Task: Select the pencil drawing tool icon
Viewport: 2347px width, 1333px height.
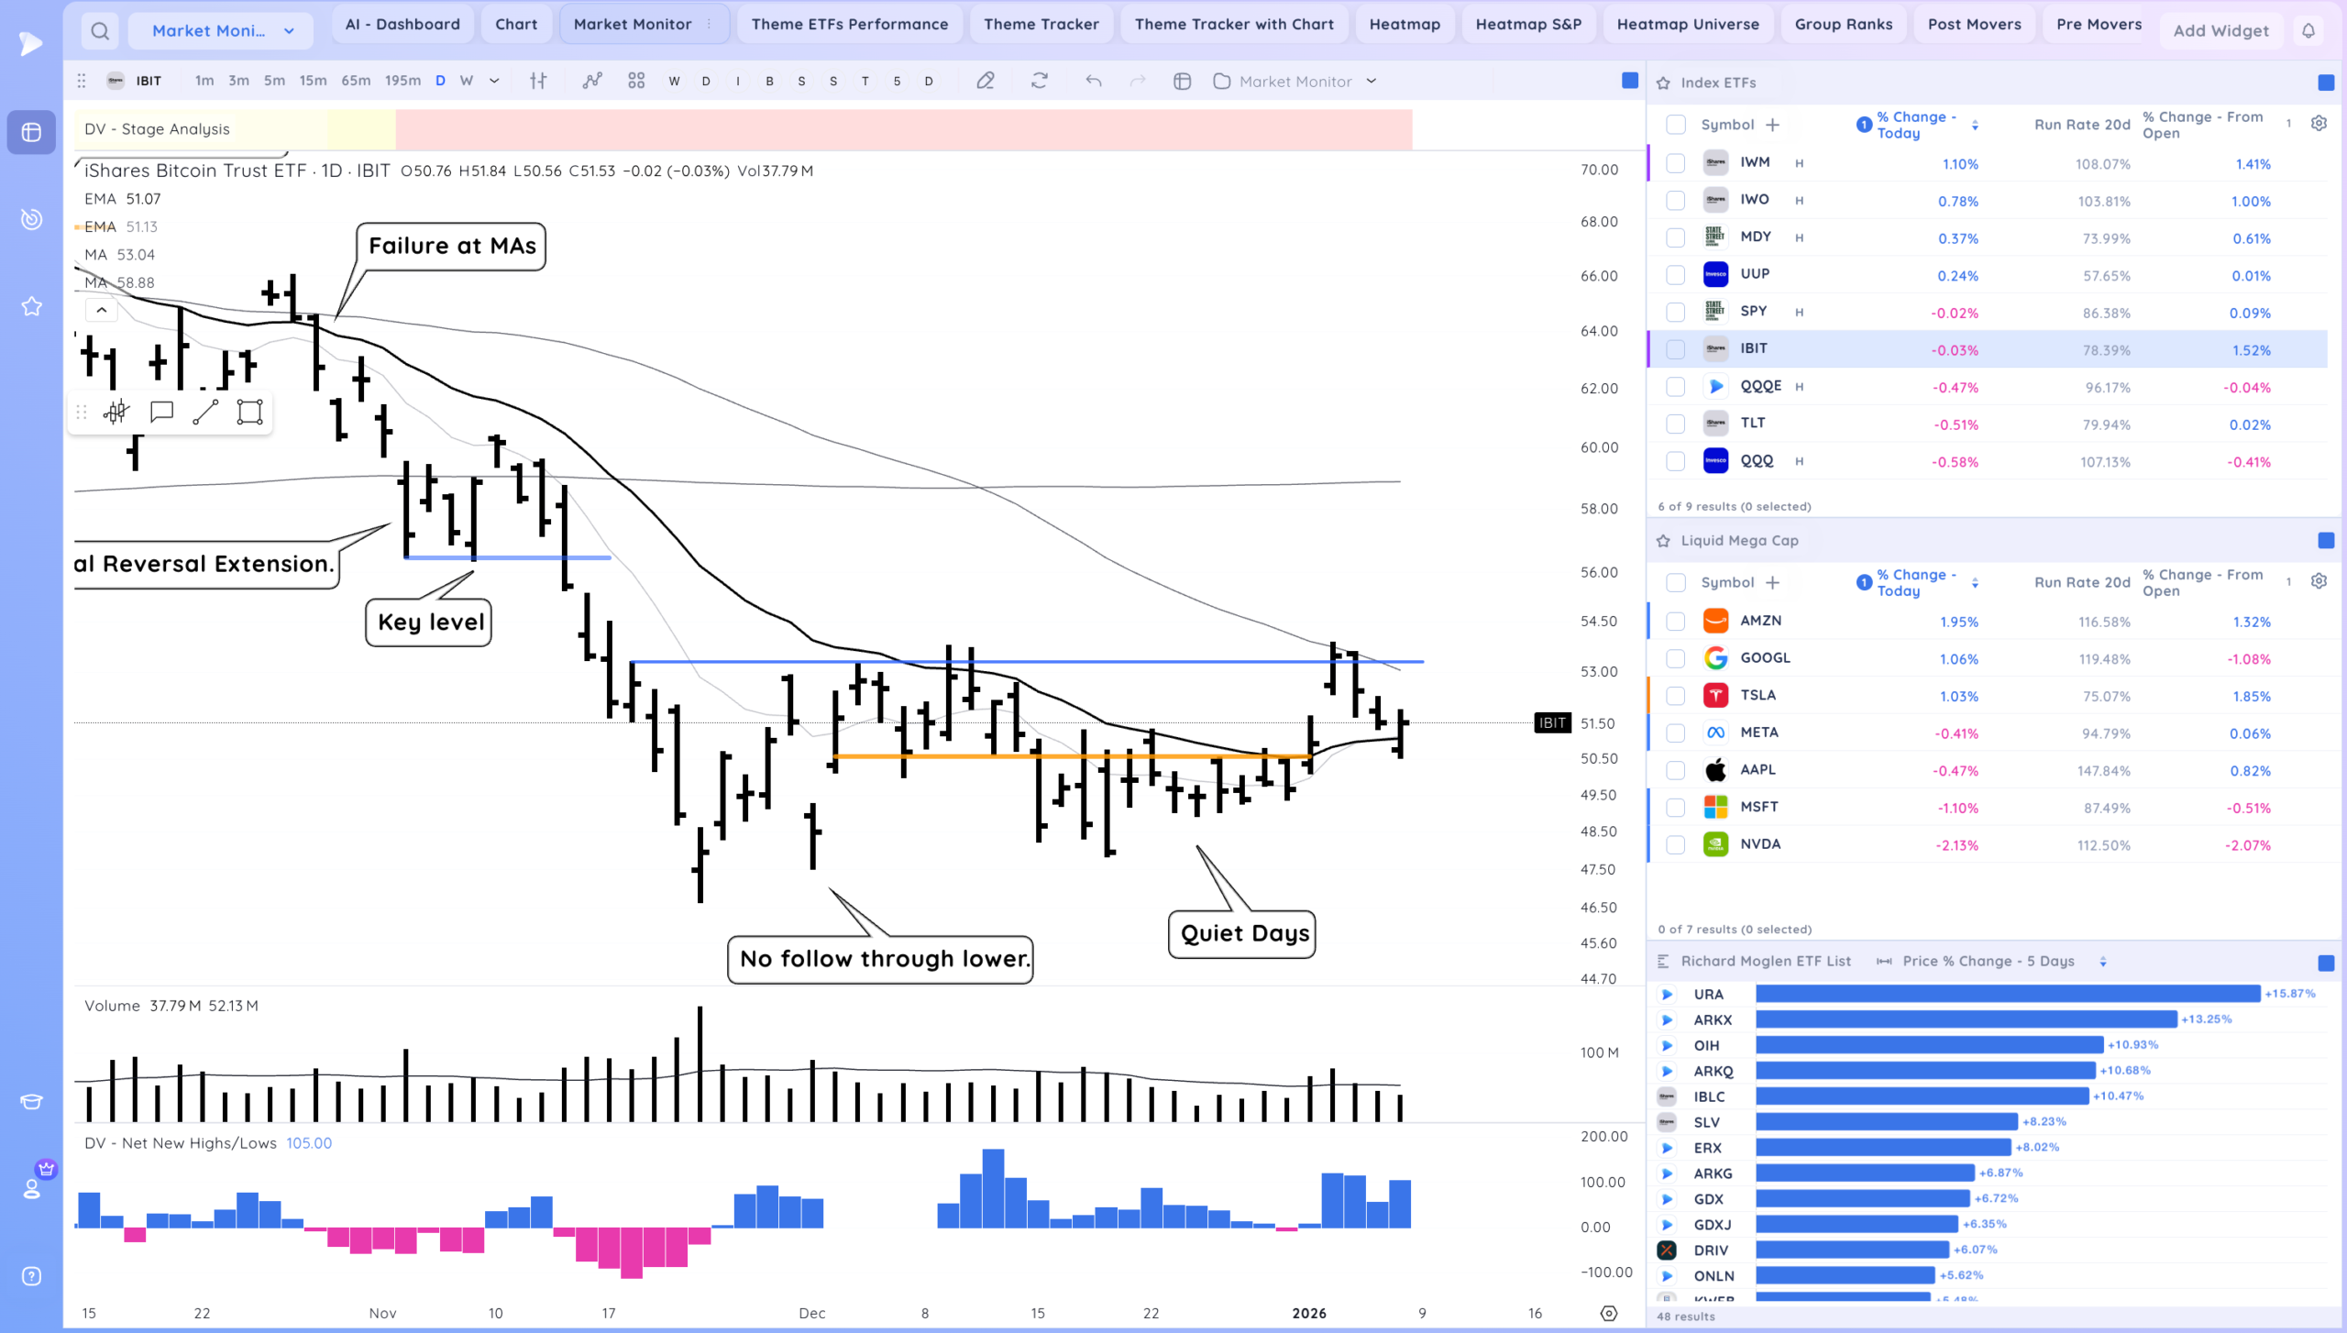Action: click(x=986, y=82)
